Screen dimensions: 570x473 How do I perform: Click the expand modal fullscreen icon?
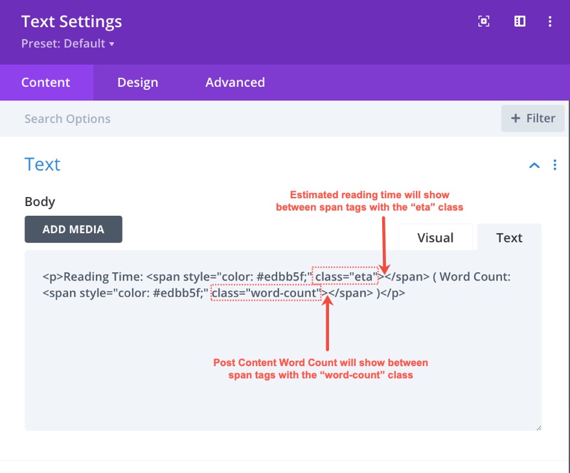(484, 21)
